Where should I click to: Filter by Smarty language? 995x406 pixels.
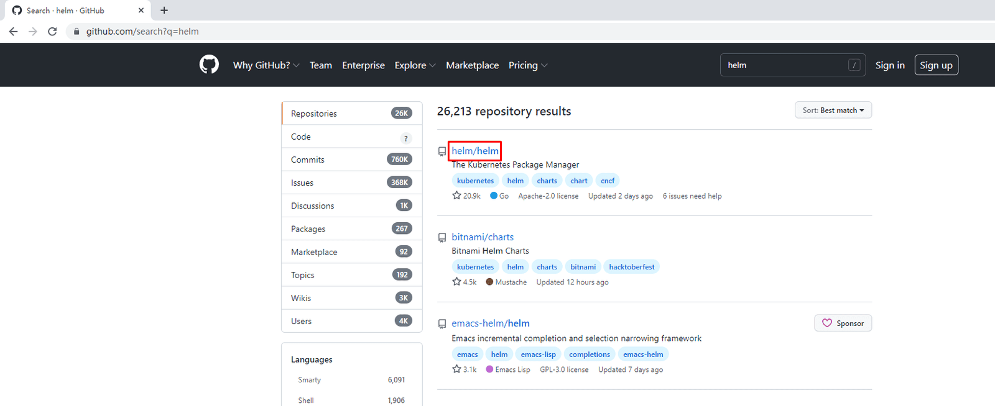(351, 380)
